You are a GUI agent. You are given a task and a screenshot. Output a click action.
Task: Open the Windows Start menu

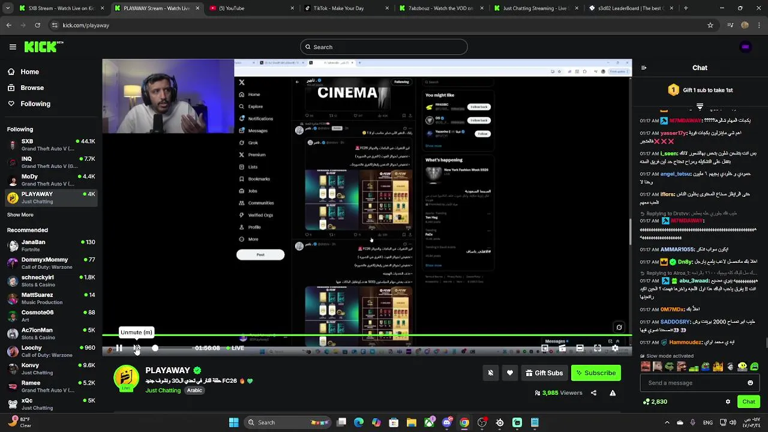(233, 422)
